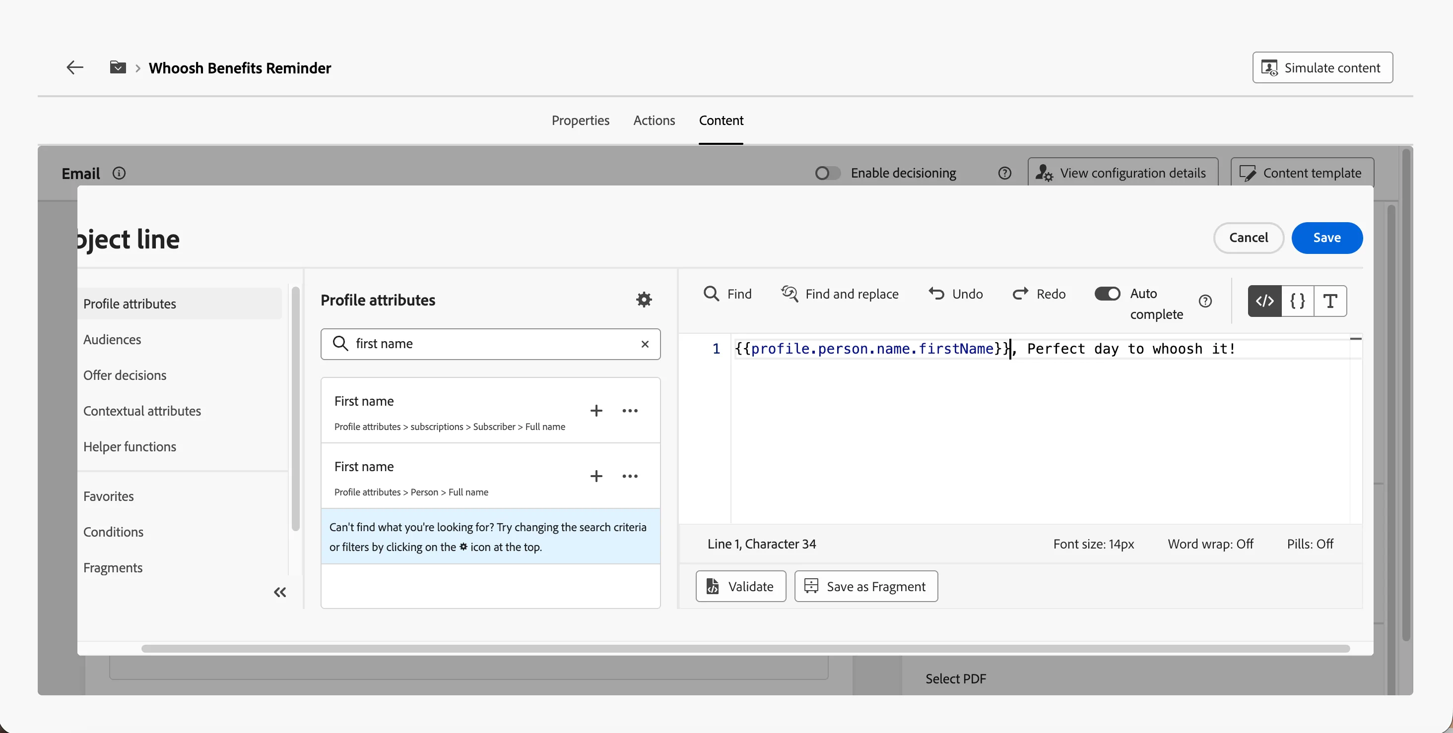Click inside the first name search field
1453x733 pixels.
[491, 344]
